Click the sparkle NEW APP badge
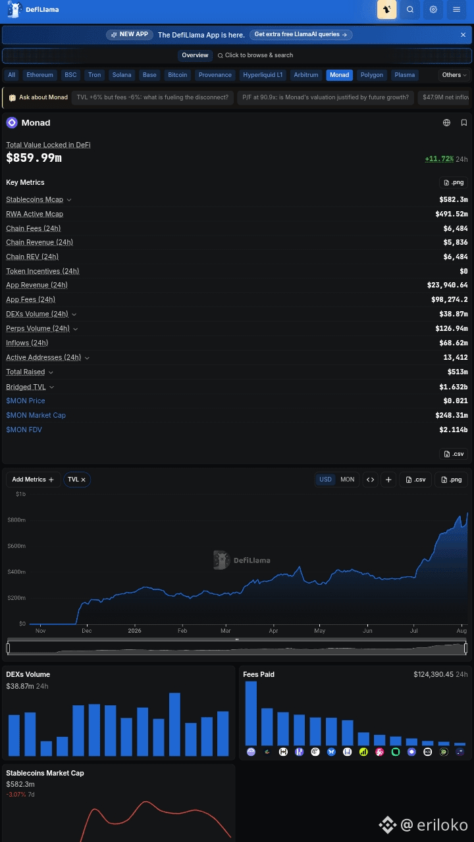The height and width of the screenshot is (842, 474). (x=130, y=34)
